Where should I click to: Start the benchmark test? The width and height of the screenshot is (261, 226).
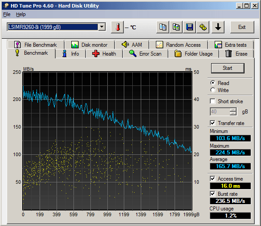pyautogui.click(x=228, y=68)
